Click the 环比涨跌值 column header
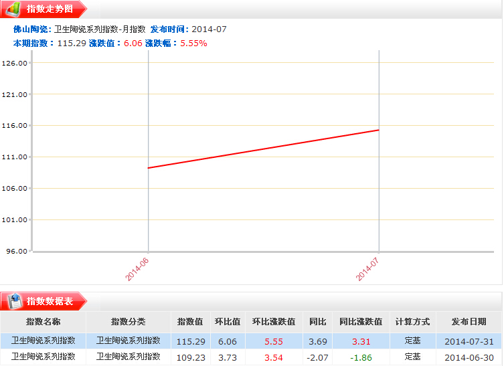Viewport: 504px width, 366px height. tap(273, 322)
